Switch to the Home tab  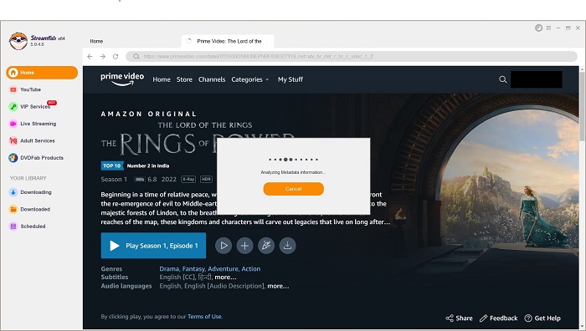point(96,42)
